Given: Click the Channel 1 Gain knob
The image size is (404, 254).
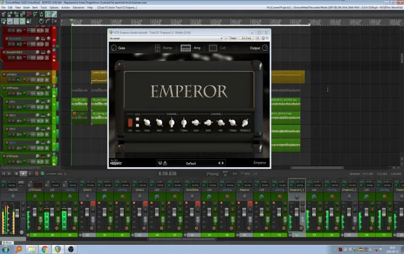Looking at the screenshot, I should coord(147,122).
